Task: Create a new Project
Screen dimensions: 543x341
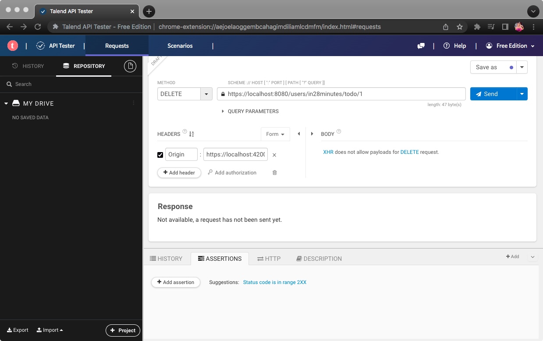Action: click(123, 330)
